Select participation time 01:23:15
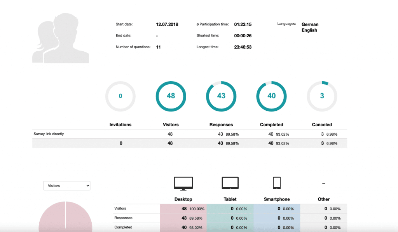The image size is (398, 232). click(x=243, y=24)
